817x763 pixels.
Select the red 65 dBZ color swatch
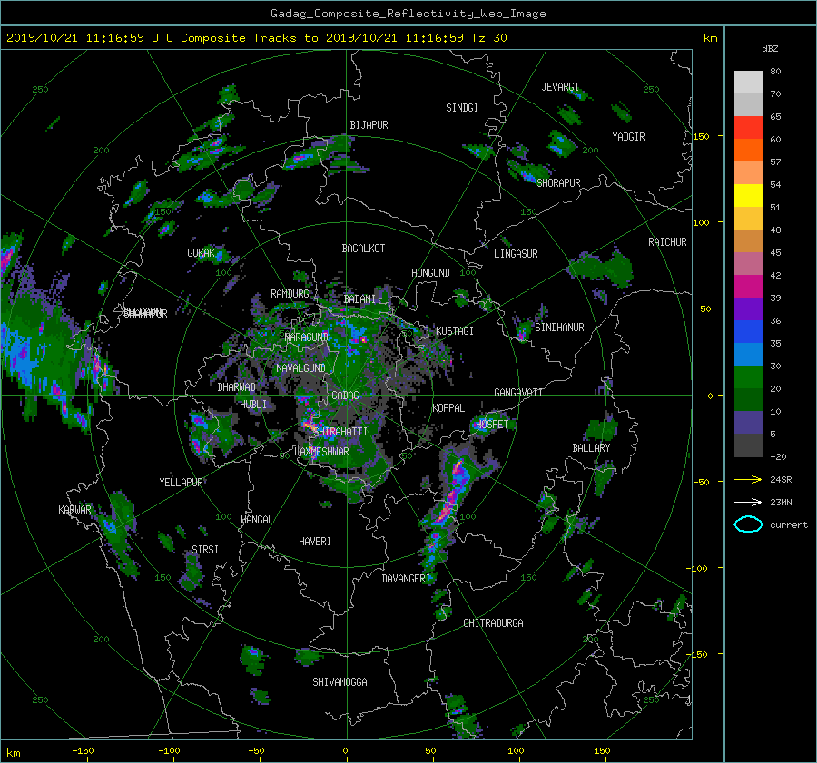coord(748,127)
